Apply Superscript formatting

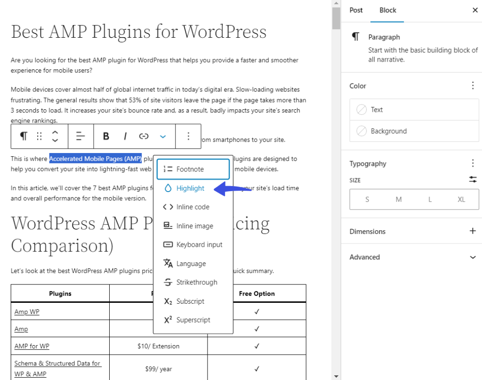click(193, 320)
